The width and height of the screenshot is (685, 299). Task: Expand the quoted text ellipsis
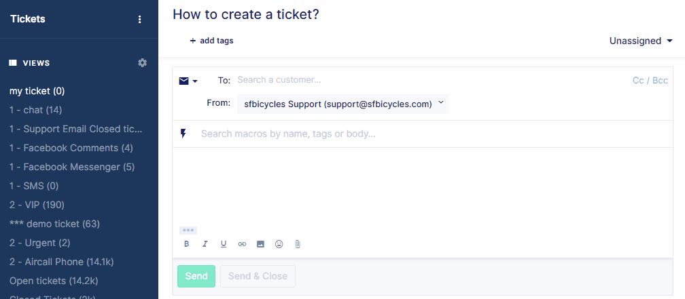point(188,230)
